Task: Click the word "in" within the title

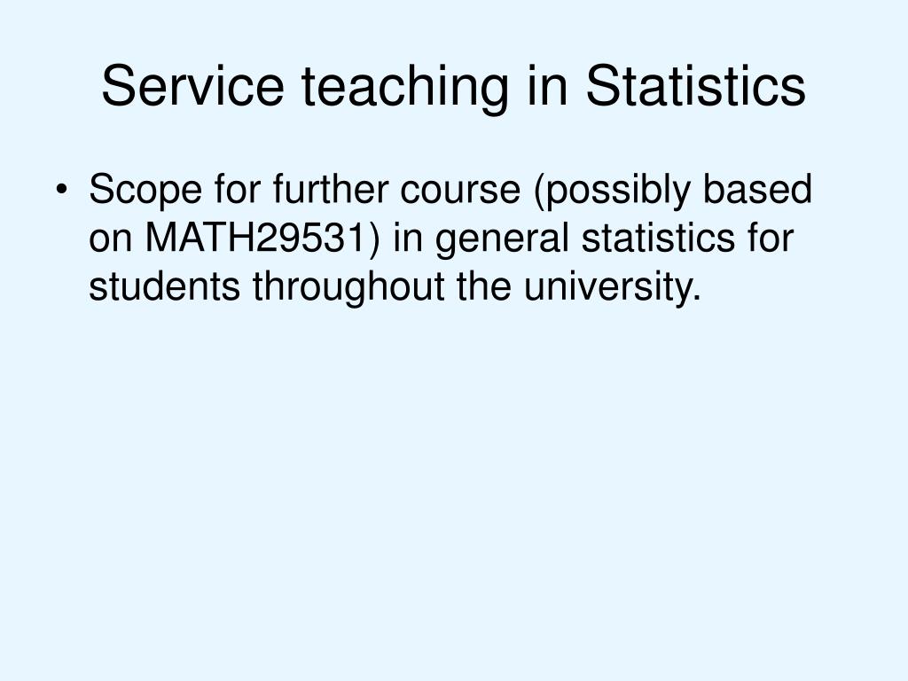Action: click(x=547, y=86)
